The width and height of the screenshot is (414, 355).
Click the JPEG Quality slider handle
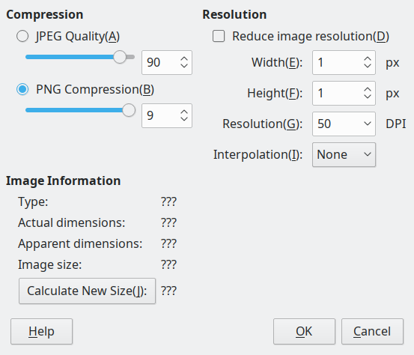tap(120, 57)
